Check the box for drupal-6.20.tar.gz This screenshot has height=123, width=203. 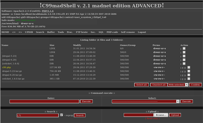click(189, 75)
